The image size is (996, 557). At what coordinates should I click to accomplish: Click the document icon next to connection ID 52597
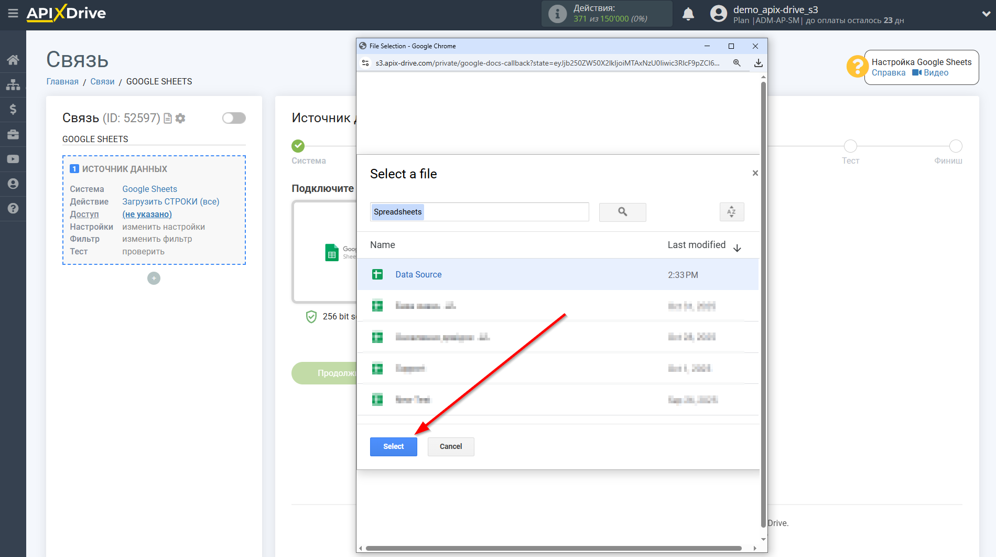tap(167, 119)
